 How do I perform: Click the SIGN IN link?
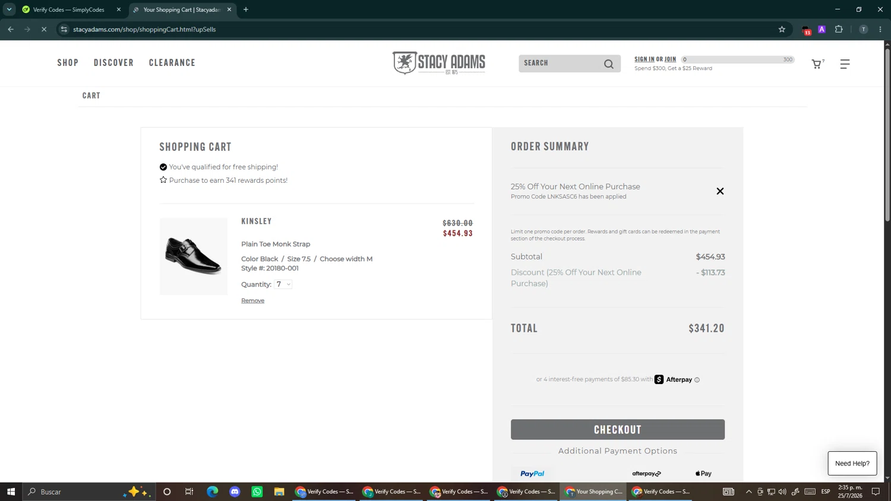pyautogui.click(x=644, y=59)
